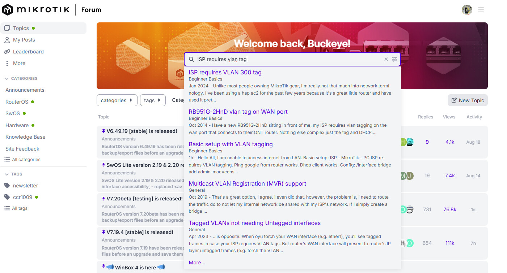Click the poster avatar beside 654 replies
This screenshot has width=507, height=273.
point(409,243)
